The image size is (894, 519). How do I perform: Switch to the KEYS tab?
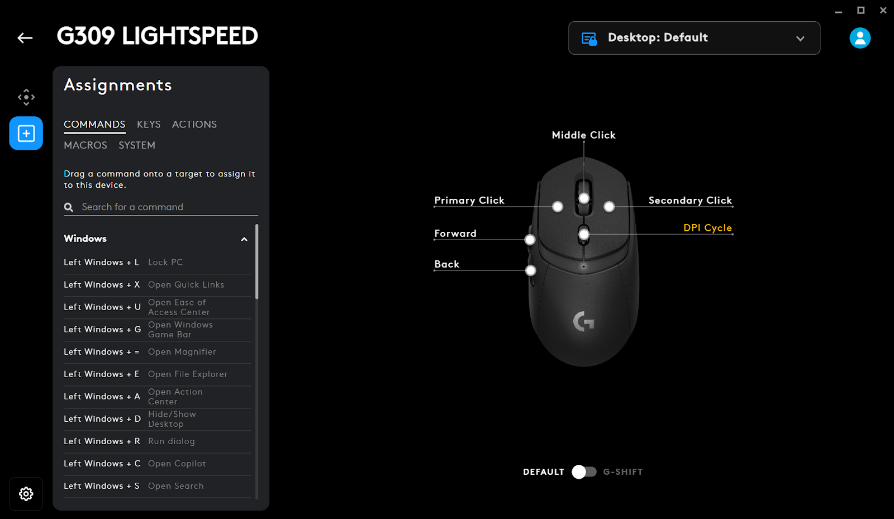[149, 125]
